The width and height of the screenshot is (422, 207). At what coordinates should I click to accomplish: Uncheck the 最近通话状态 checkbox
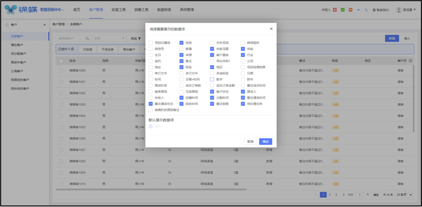pyautogui.click(x=150, y=104)
